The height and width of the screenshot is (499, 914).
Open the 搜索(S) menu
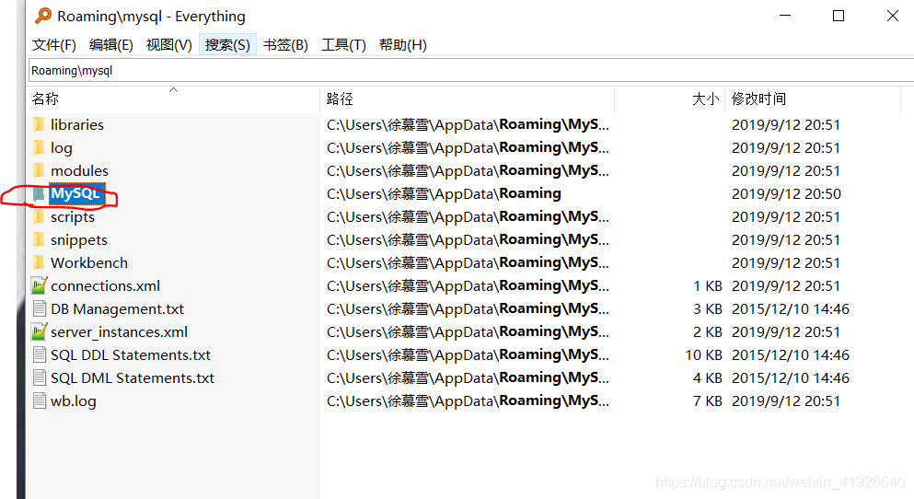(x=227, y=45)
